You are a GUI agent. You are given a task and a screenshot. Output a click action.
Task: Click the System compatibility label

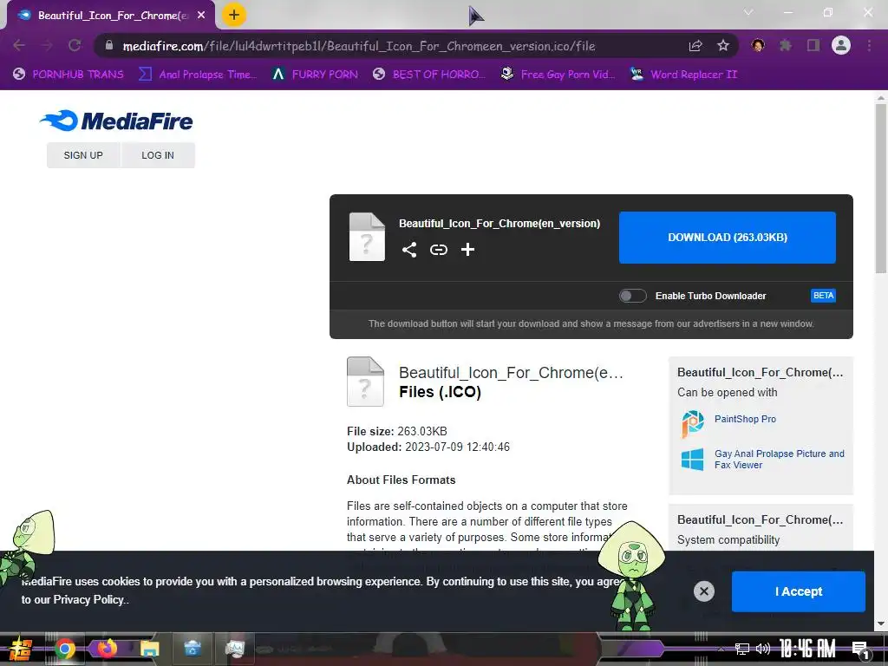click(x=728, y=539)
